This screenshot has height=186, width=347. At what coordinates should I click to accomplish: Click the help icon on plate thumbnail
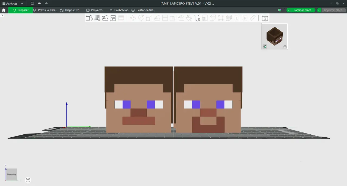tap(285, 47)
